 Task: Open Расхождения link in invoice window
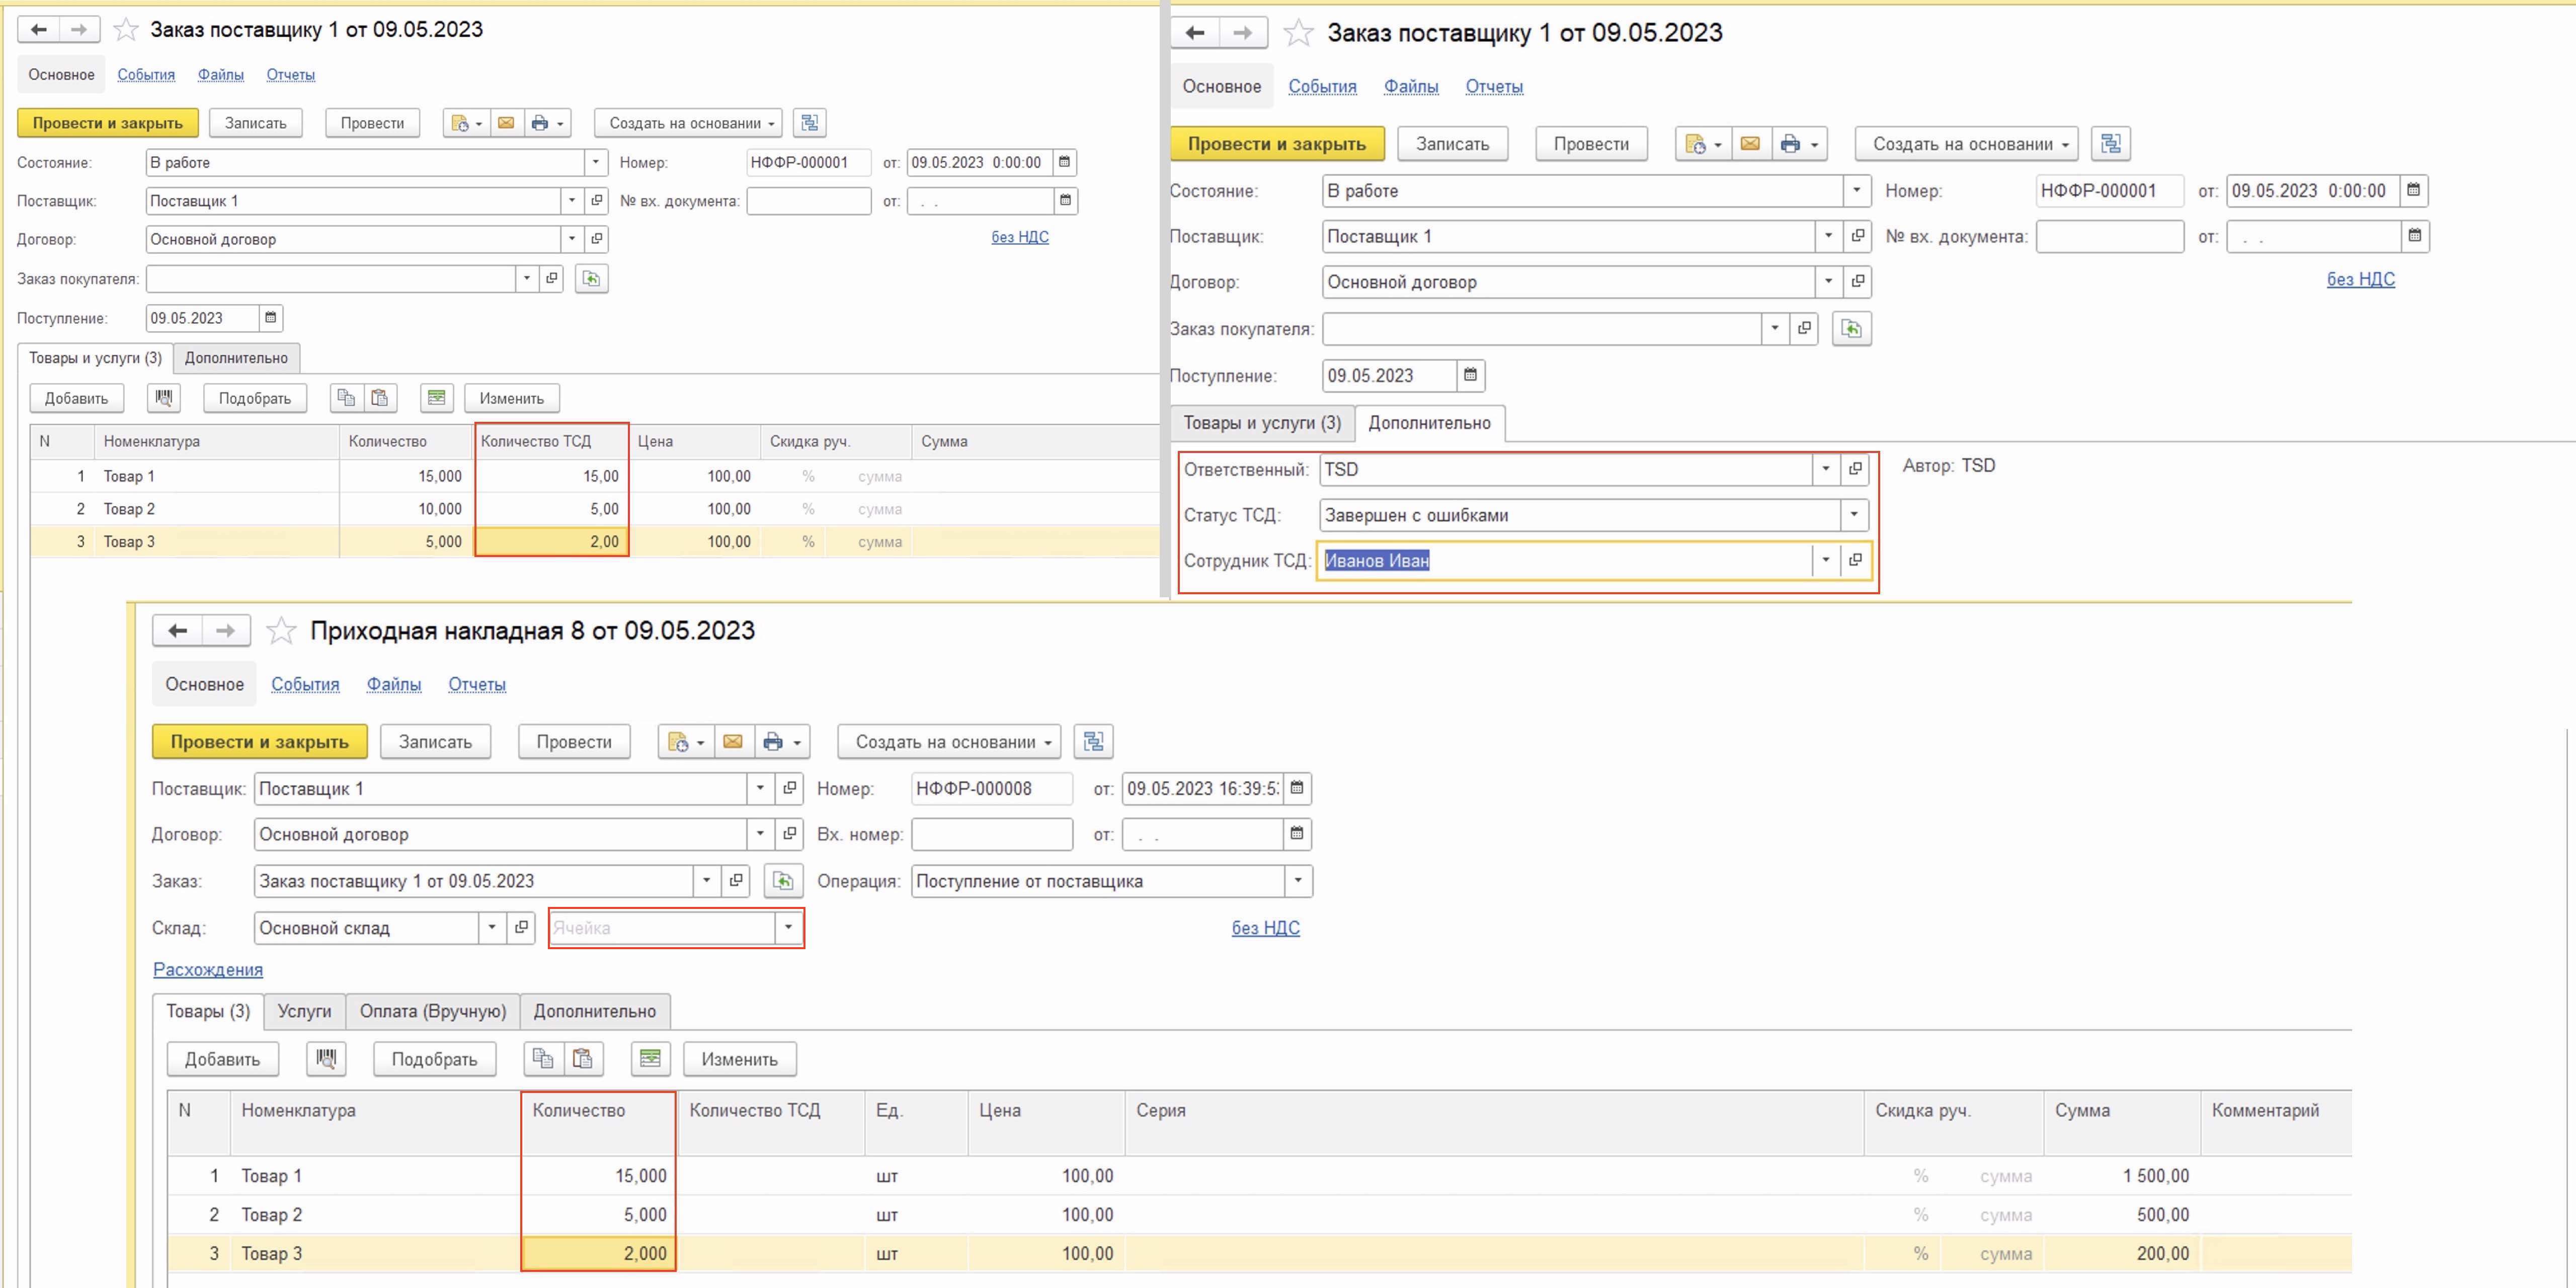(208, 969)
